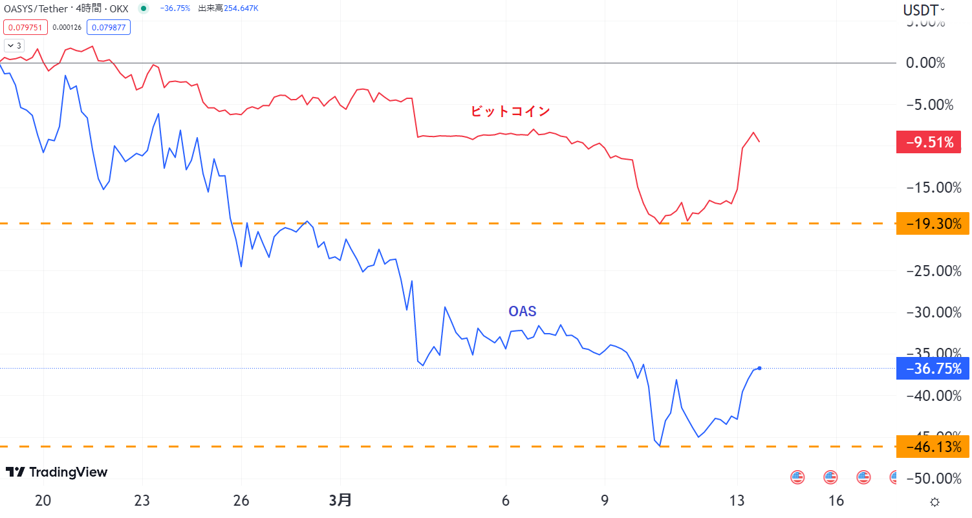Open the settings gear icon
This screenshot has width=972, height=518.
click(934, 501)
